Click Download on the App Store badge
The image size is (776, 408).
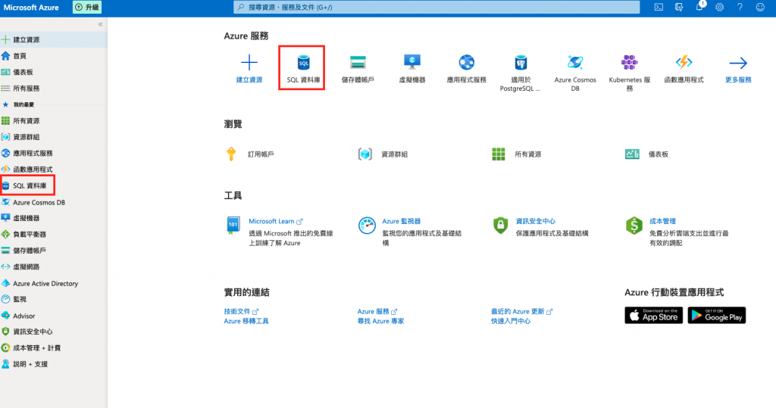(x=653, y=316)
